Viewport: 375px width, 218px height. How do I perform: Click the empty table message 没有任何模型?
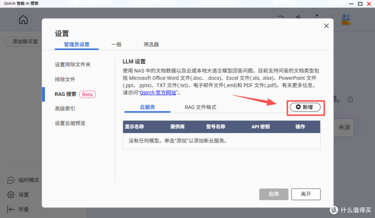[178, 141]
